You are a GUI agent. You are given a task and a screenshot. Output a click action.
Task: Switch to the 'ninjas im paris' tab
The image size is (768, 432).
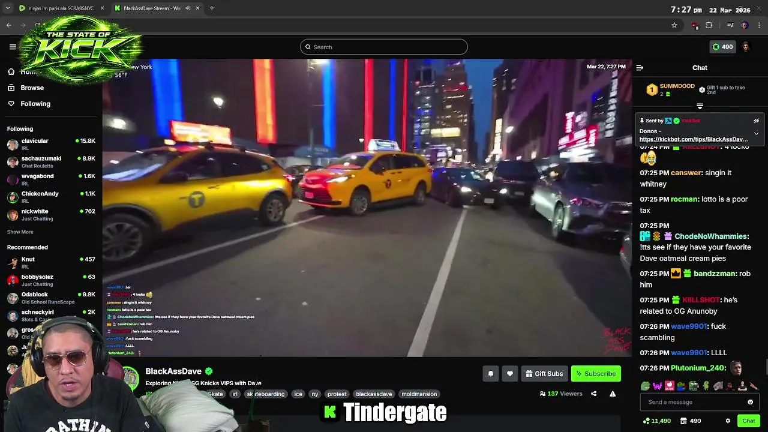click(60, 8)
